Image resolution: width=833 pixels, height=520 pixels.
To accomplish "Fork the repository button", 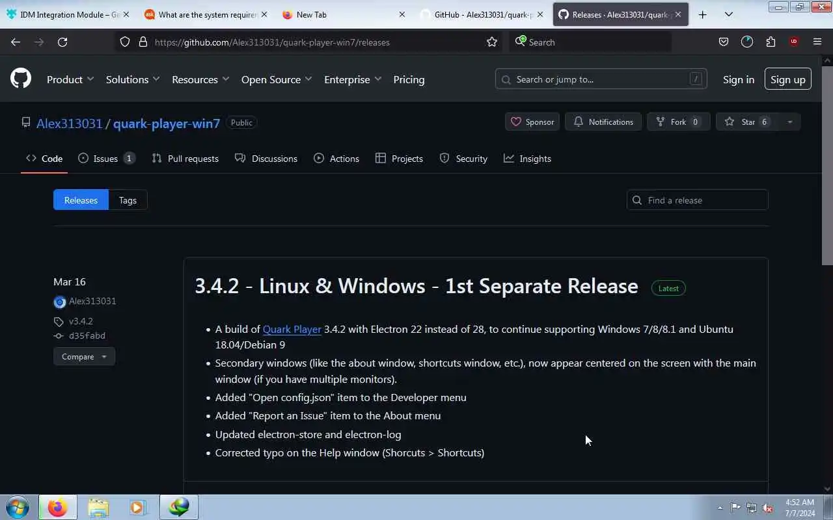I will 678,122.
